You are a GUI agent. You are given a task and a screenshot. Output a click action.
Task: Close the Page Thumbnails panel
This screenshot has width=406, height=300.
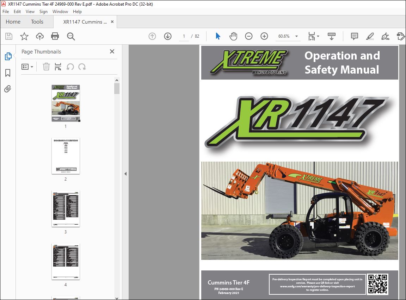pos(112,51)
